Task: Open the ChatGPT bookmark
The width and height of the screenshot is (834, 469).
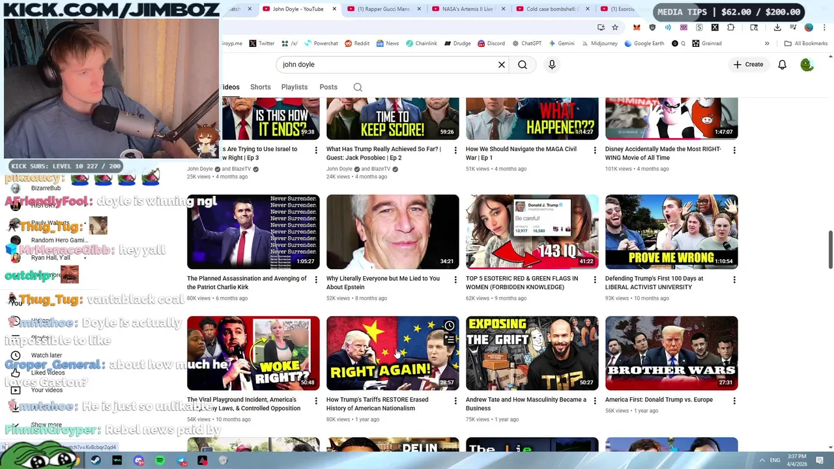Action: tap(526, 44)
